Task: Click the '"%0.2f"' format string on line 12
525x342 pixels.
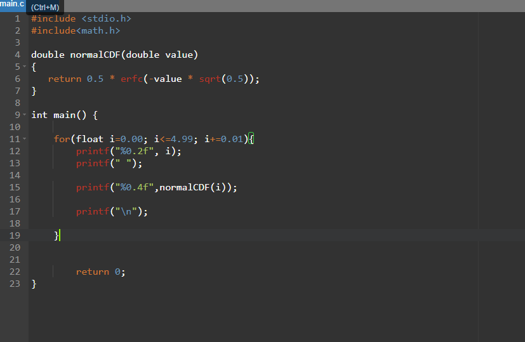Action: [134, 151]
